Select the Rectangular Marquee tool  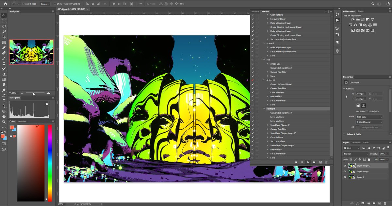point(4,21)
